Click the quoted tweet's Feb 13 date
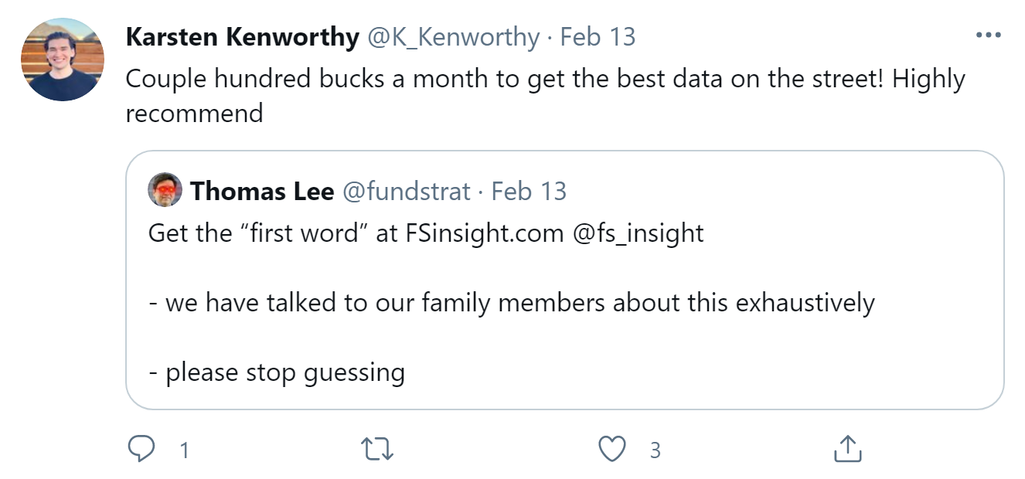1025x479 pixels. click(530, 191)
